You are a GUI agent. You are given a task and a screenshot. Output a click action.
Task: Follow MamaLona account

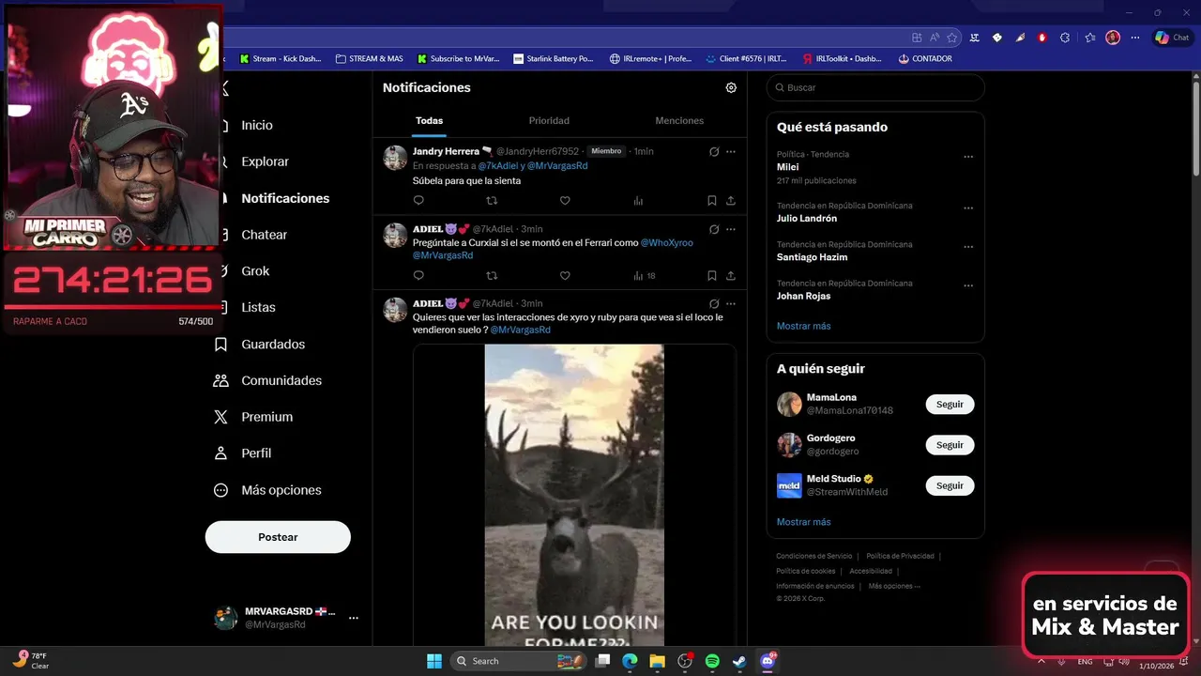[950, 404]
